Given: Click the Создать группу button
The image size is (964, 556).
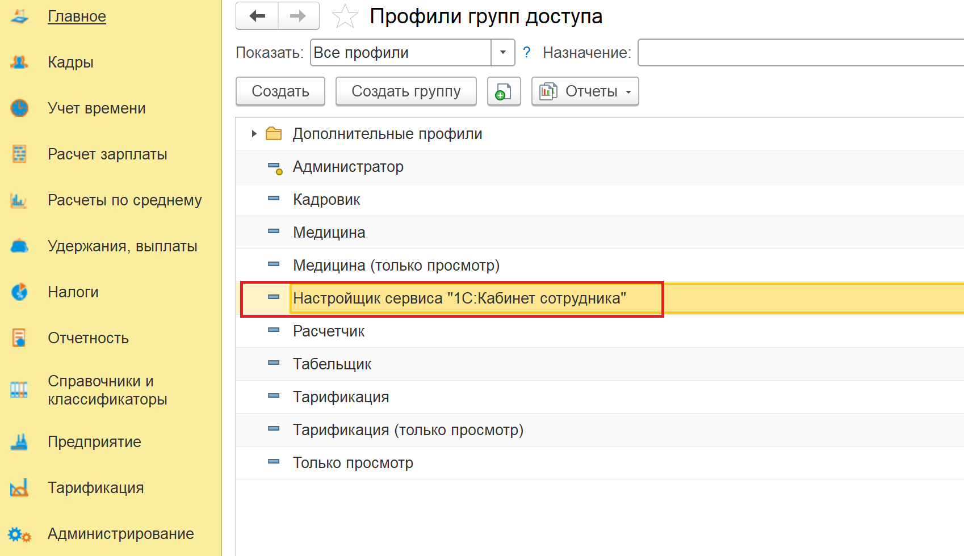Looking at the screenshot, I should (406, 91).
